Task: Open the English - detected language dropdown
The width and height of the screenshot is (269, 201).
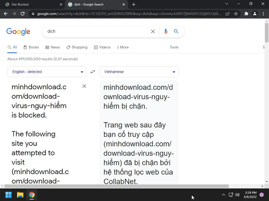Action: [x=47, y=72]
